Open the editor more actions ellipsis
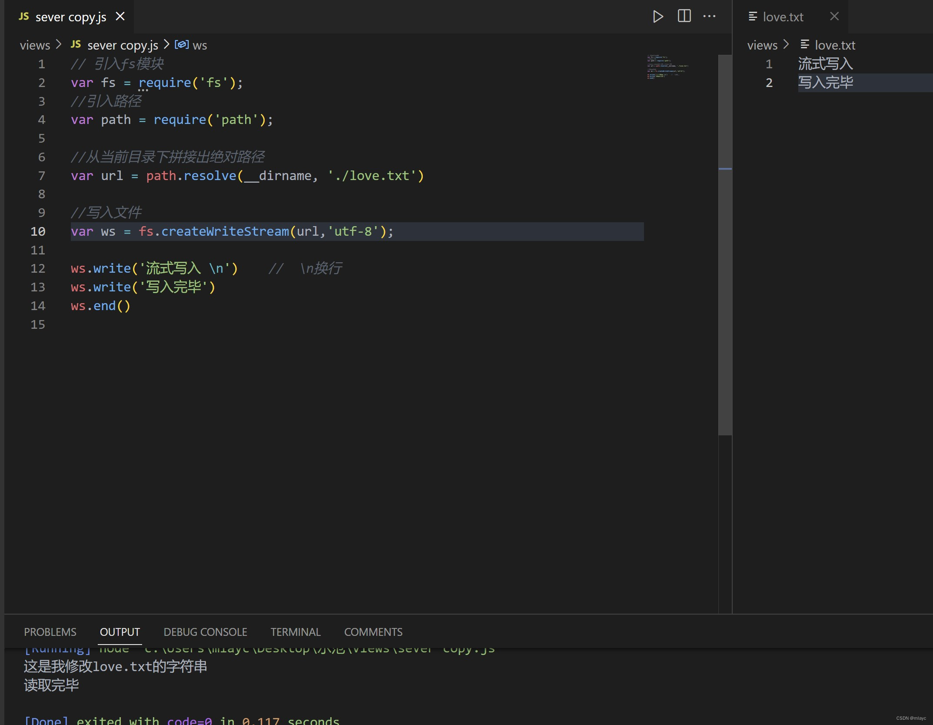This screenshot has width=933, height=725. (709, 17)
